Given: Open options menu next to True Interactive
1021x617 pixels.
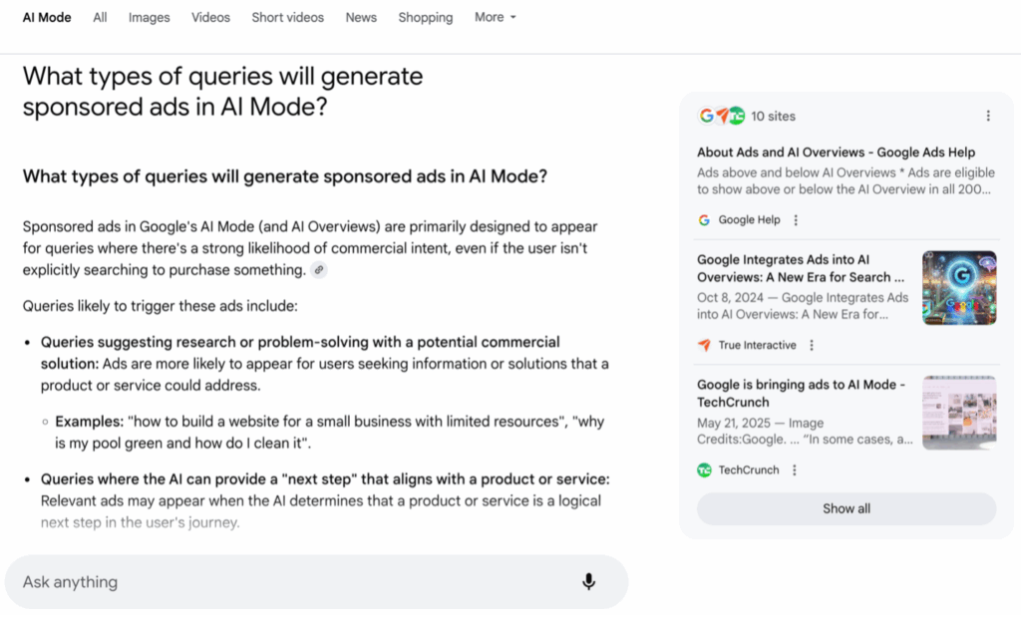Looking at the screenshot, I should click(812, 346).
